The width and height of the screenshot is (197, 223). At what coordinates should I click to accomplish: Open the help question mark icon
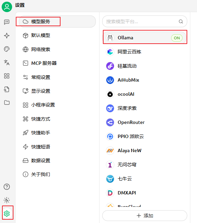7,187
